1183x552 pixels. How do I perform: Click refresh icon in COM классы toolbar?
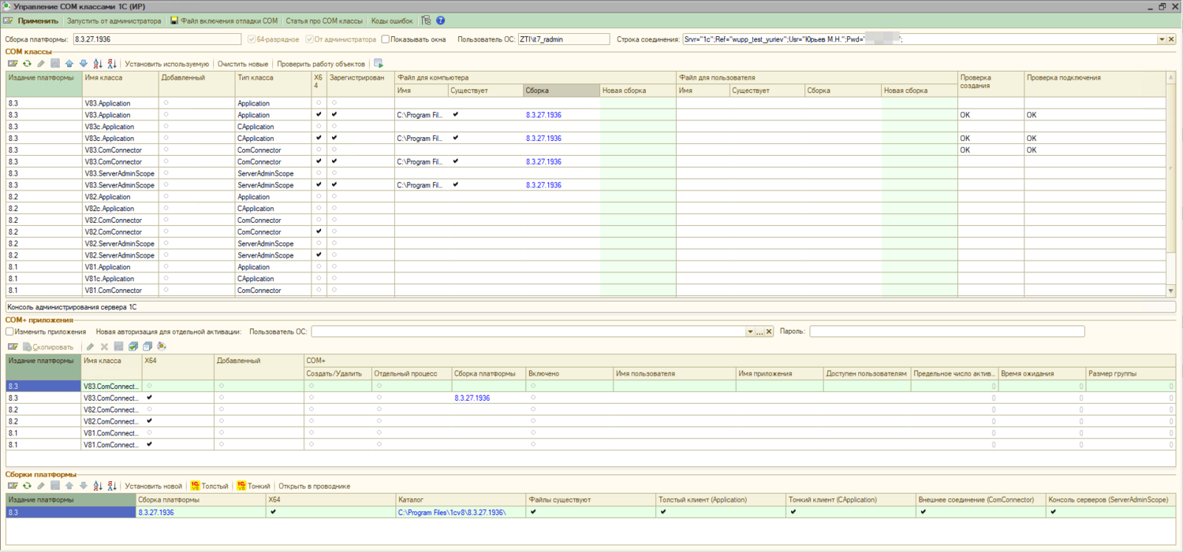(27, 64)
